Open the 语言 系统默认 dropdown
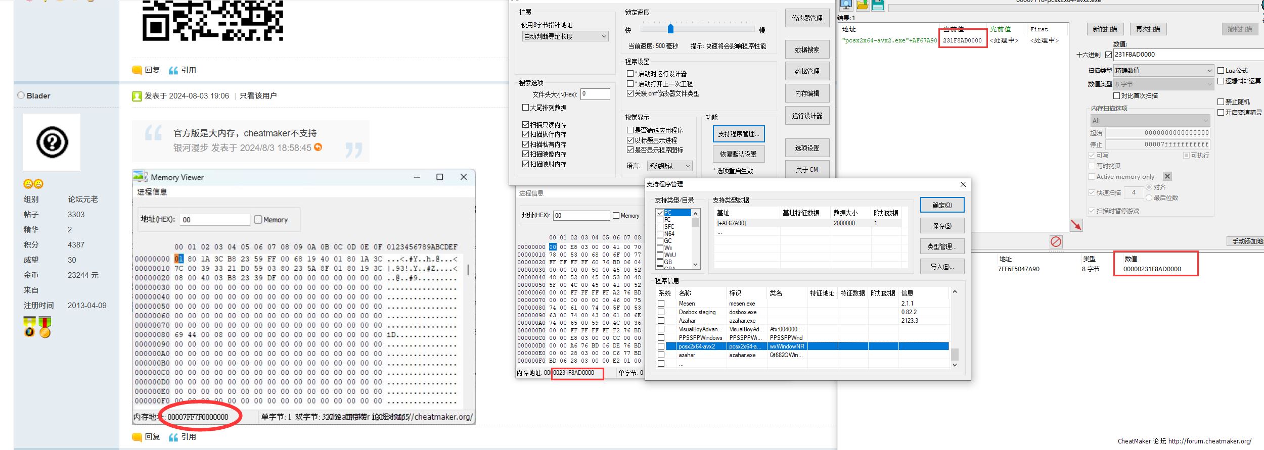 point(669,166)
